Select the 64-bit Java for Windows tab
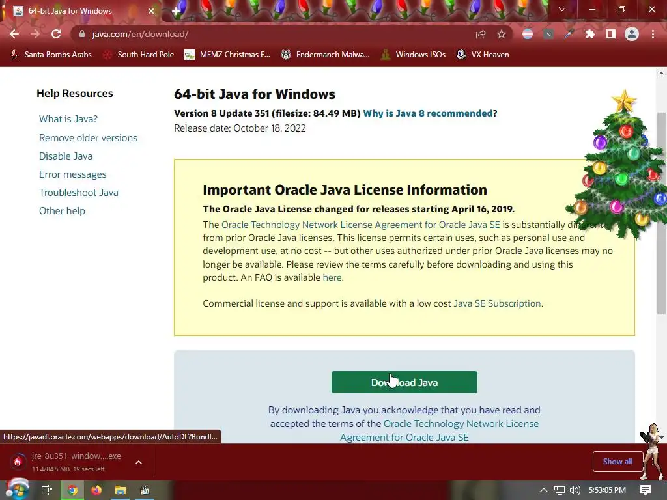667x500 pixels. pyautogui.click(x=81, y=11)
